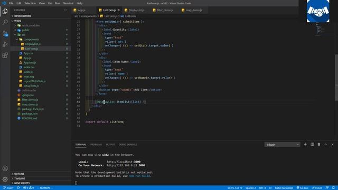
Task: Switch to the App.js editor tab
Action: pos(81,10)
